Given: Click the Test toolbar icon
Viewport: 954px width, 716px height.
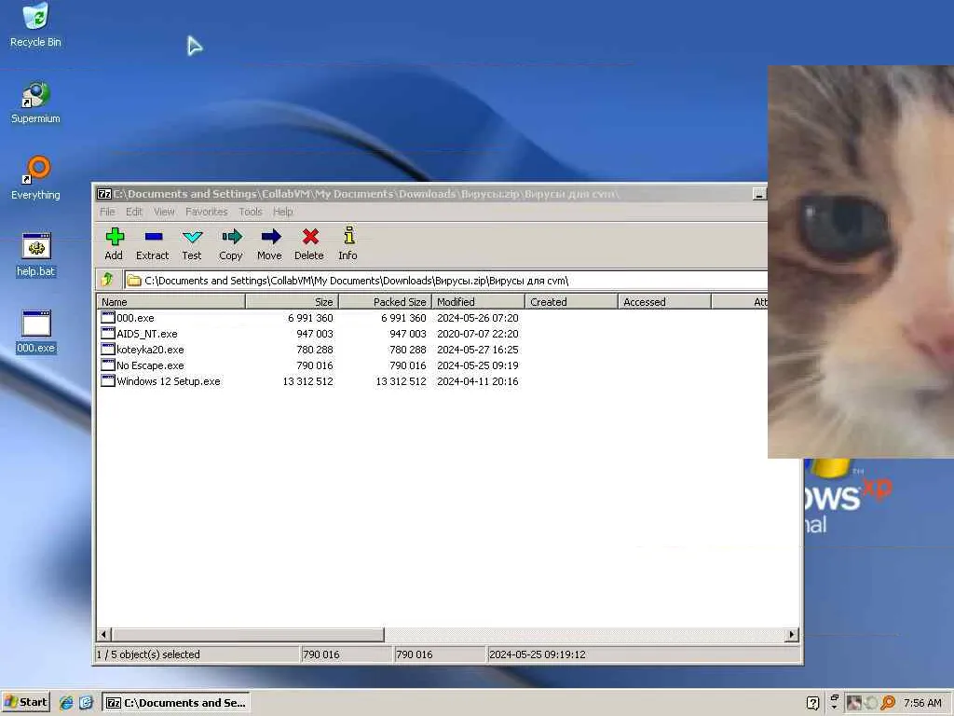Looking at the screenshot, I should (192, 236).
